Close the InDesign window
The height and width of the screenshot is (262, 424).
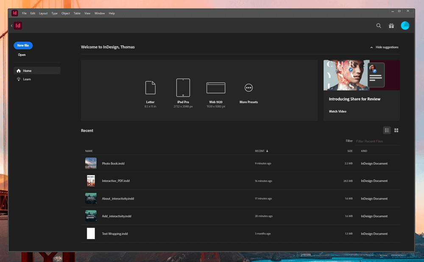(408, 11)
